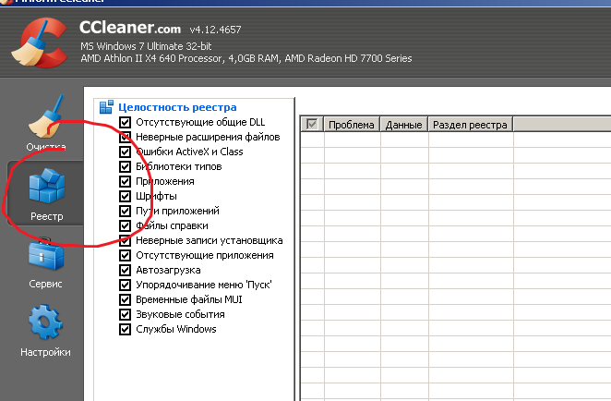This screenshot has width=611, height=401.
Task: Toggle Библиотеки типов checkbox
Action: click(x=125, y=166)
